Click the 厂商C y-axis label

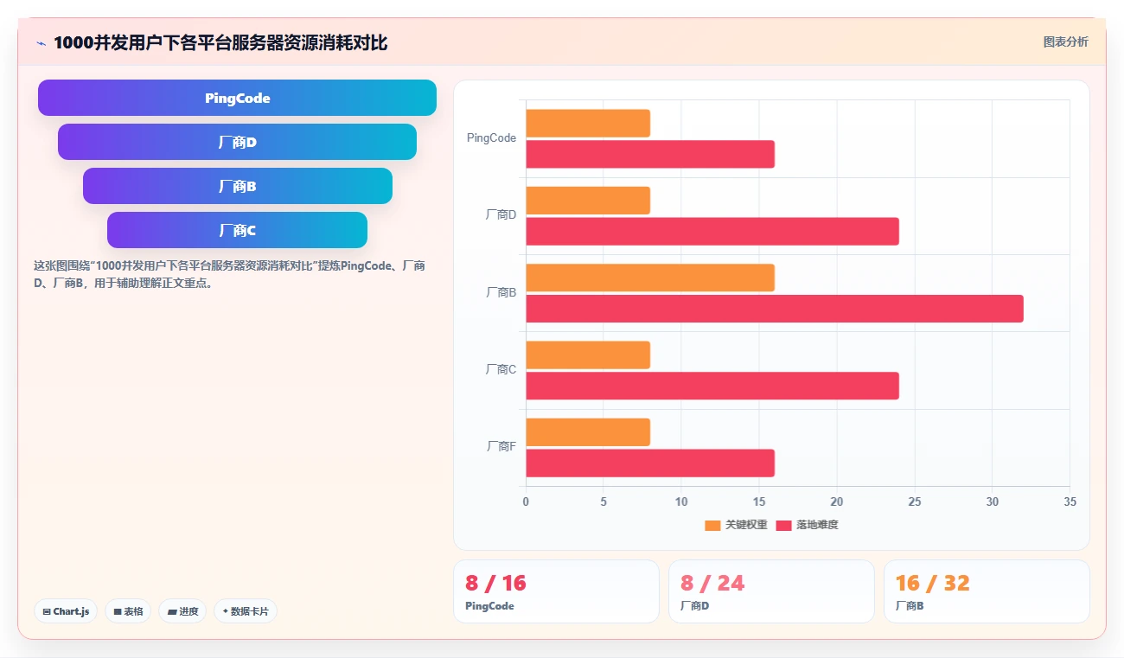501,370
